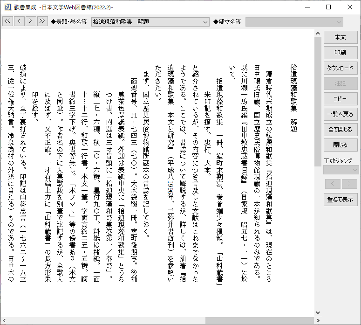This screenshot has width=361, height=325.
Task: Click horizontal scrollbar right arrow
Action: (x=318, y=320)
